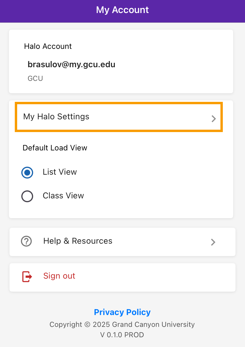
Task: Click the red Sign out text
Action: tap(59, 276)
